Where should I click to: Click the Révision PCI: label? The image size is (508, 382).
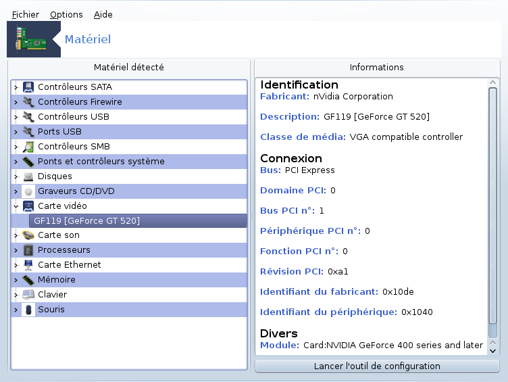tap(292, 271)
